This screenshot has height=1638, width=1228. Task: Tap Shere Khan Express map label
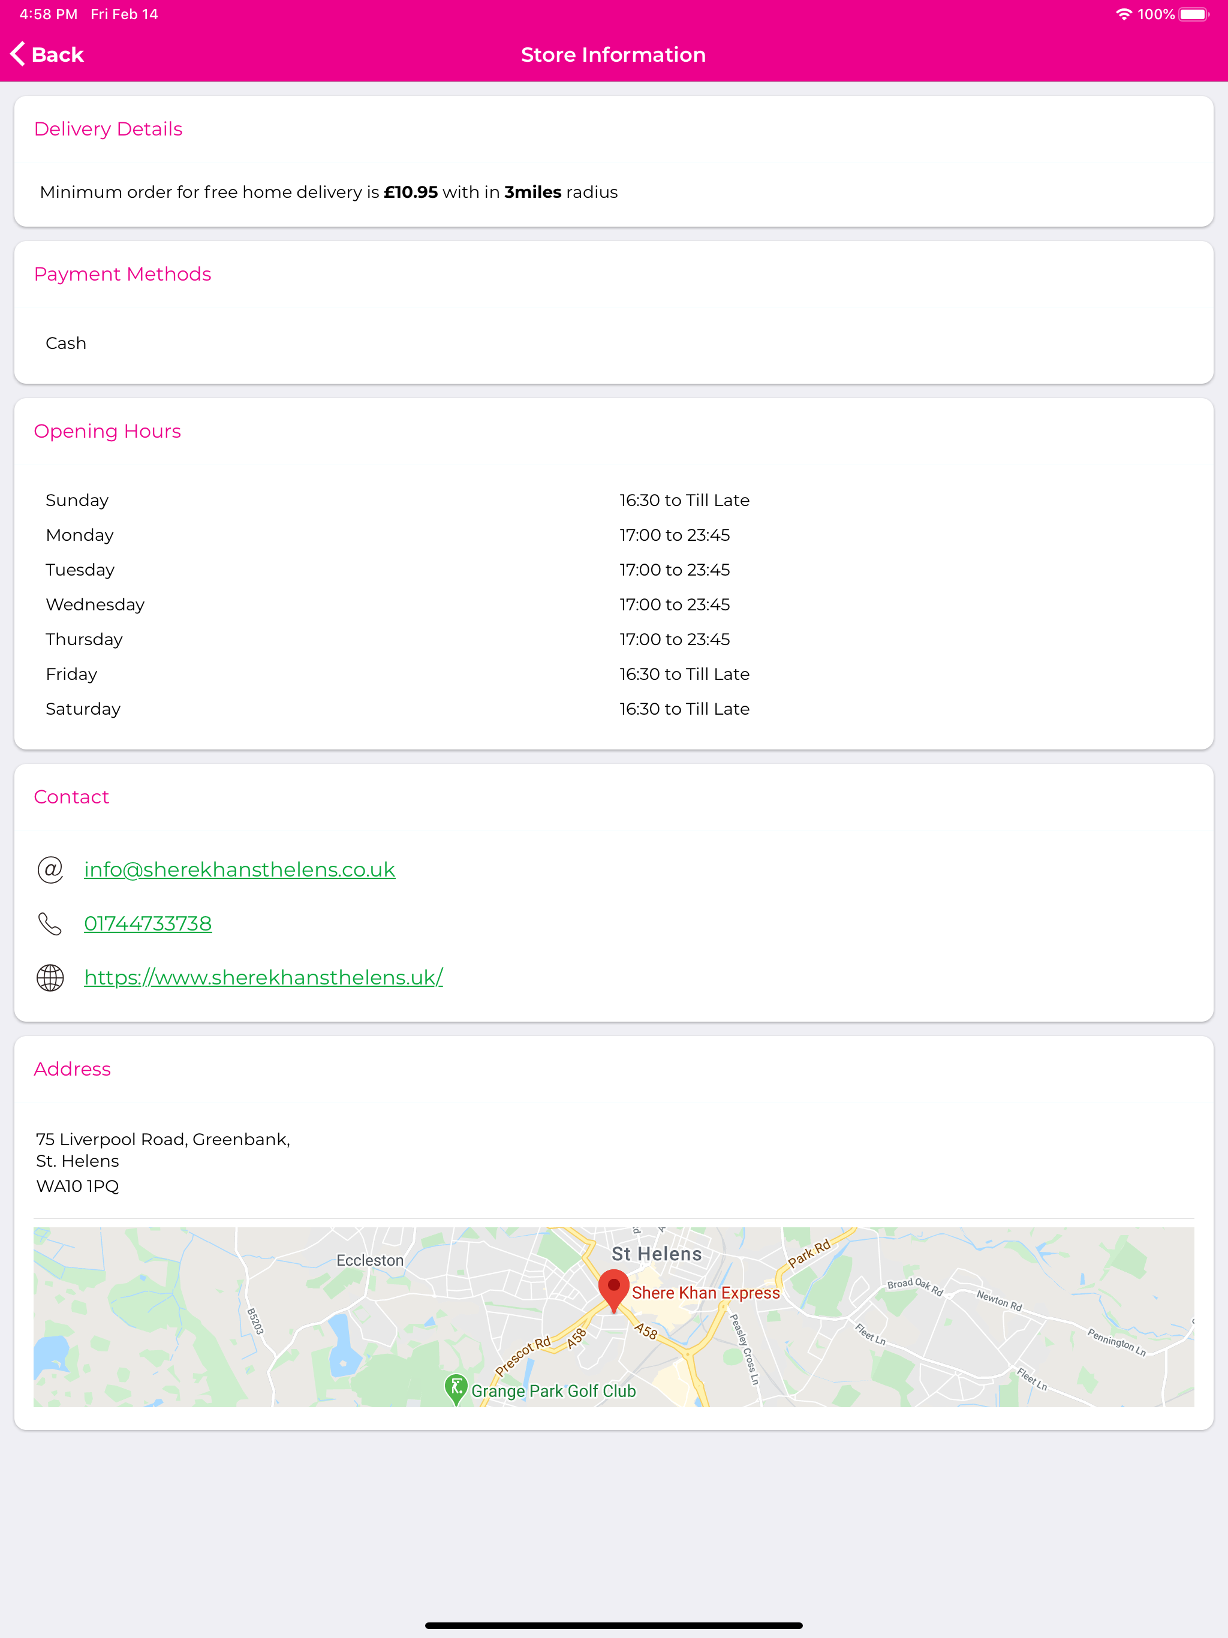pyautogui.click(x=705, y=1293)
